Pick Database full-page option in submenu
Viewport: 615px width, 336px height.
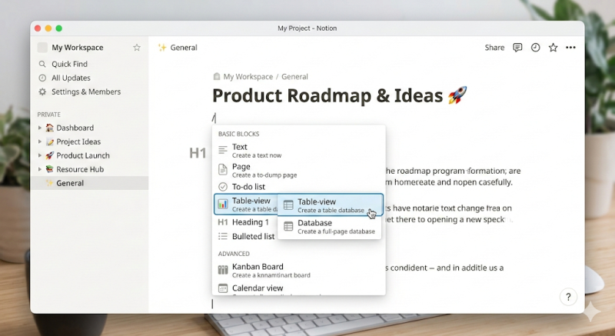330,226
